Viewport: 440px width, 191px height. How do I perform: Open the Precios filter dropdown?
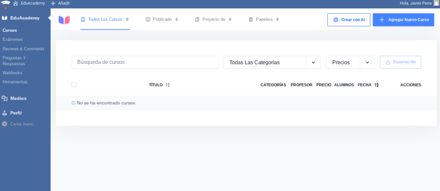350,62
